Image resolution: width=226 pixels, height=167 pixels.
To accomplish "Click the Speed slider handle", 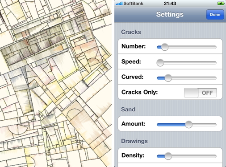I will point(160,62).
